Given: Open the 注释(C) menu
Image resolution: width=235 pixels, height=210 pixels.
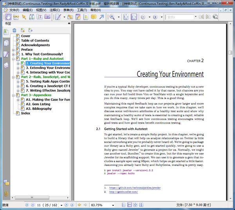Looking at the screenshot, I should 55,10.
